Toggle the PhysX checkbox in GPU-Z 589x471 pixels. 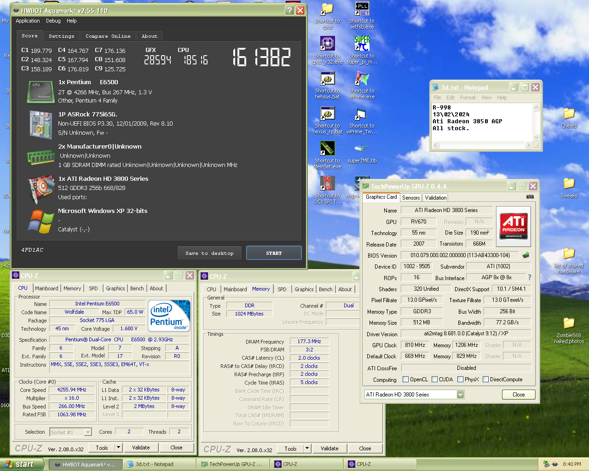point(460,379)
